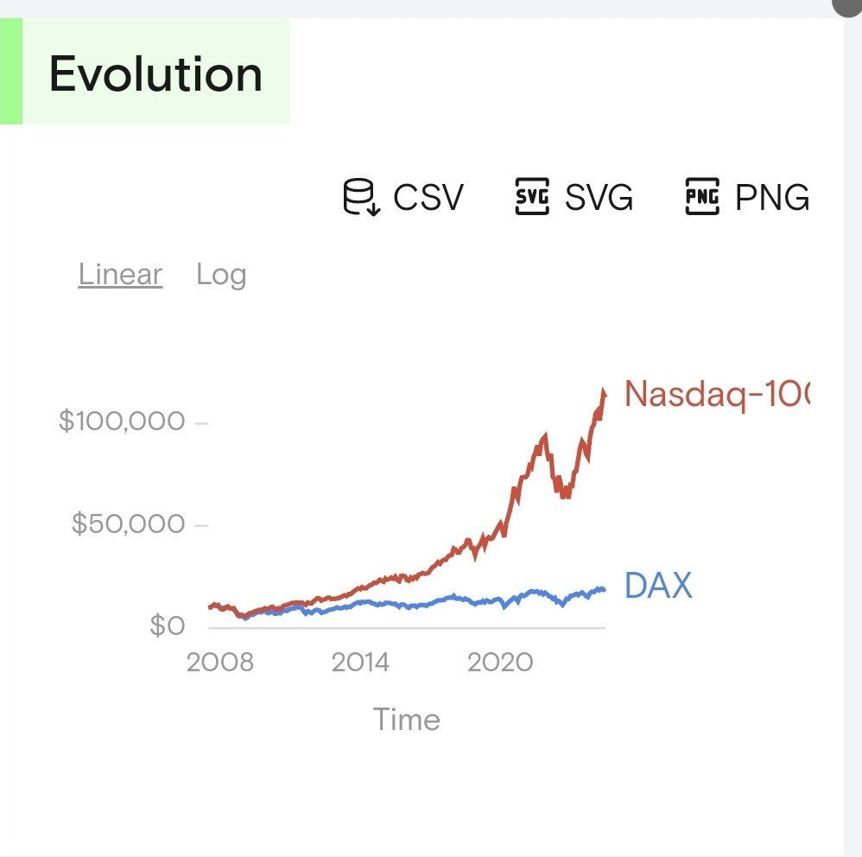Click the Nasdaq-100 series label
The image size is (862, 857).
click(x=716, y=394)
